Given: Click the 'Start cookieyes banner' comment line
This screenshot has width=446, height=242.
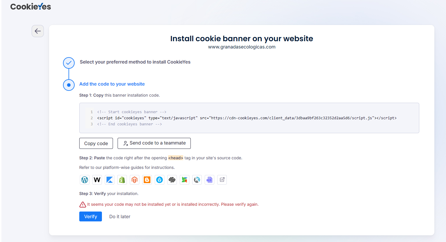Looking at the screenshot, I should [132, 112].
